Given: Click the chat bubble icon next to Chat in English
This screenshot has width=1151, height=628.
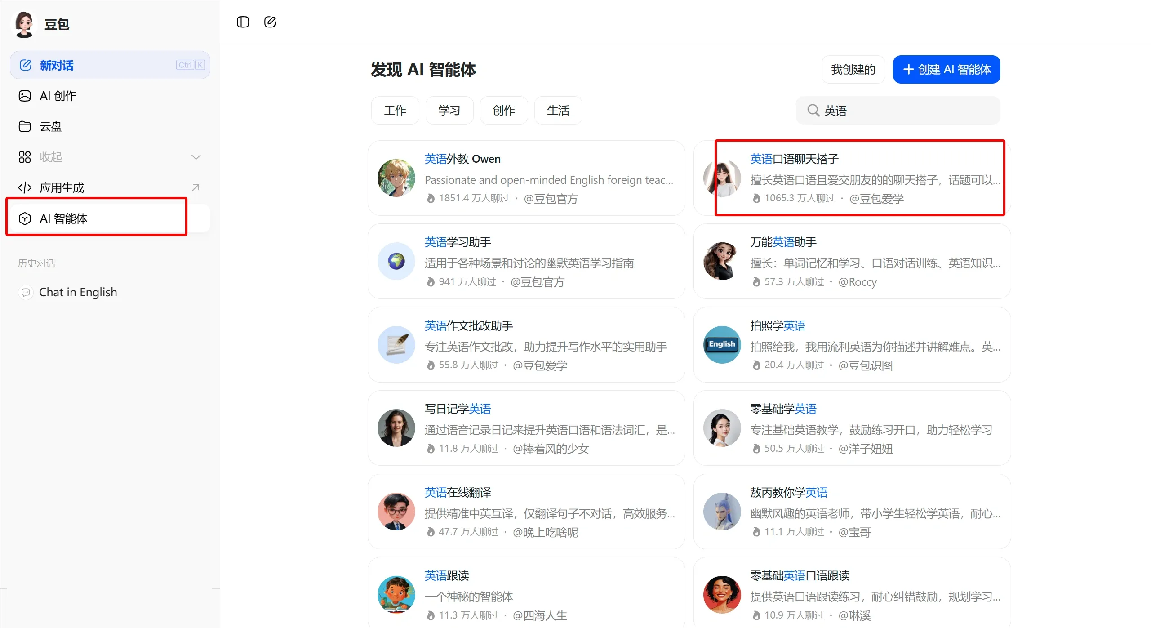Looking at the screenshot, I should pos(26,292).
